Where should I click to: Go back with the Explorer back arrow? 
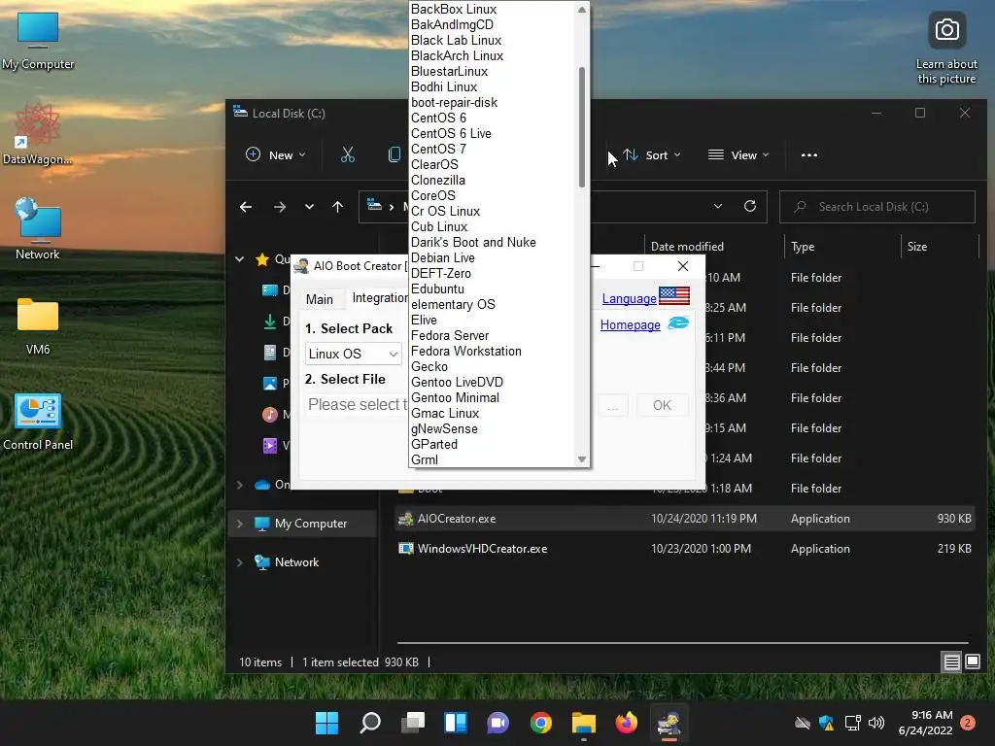tap(246, 207)
